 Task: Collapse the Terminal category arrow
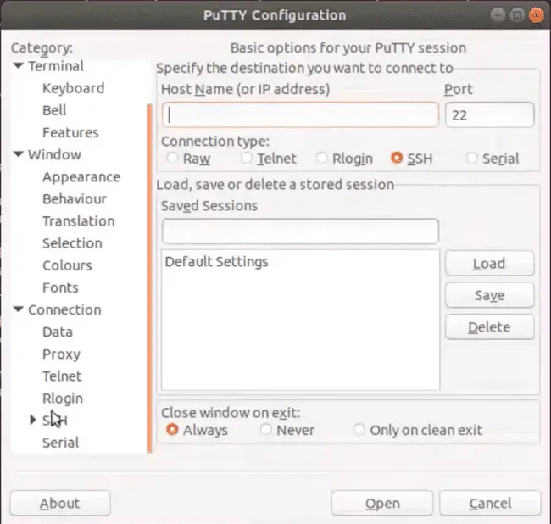click(19, 65)
